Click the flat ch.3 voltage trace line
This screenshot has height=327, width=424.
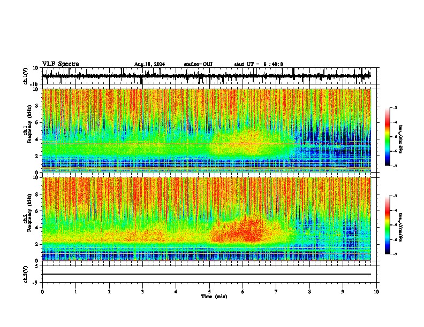tap(206, 274)
